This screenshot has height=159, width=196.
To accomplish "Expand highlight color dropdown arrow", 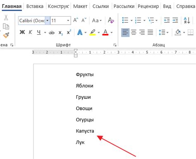I will click(99, 33).
